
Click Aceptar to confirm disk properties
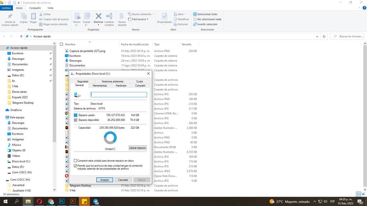tap(104, 180)
